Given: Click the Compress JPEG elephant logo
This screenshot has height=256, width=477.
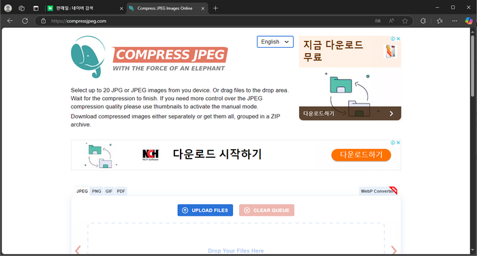Looking at the screenshot, I should click(x=88, y=57).
